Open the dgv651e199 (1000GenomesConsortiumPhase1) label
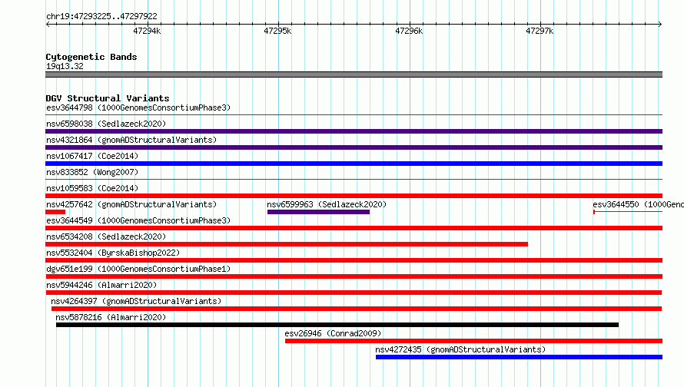Viewport: 684px width, 387px height. [138, 269]
